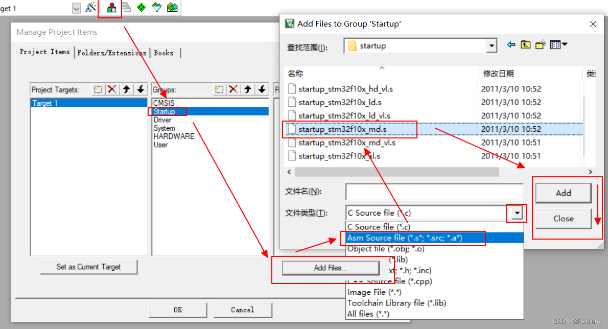
Task: Click Set as Current Target button
Action: 89,267
